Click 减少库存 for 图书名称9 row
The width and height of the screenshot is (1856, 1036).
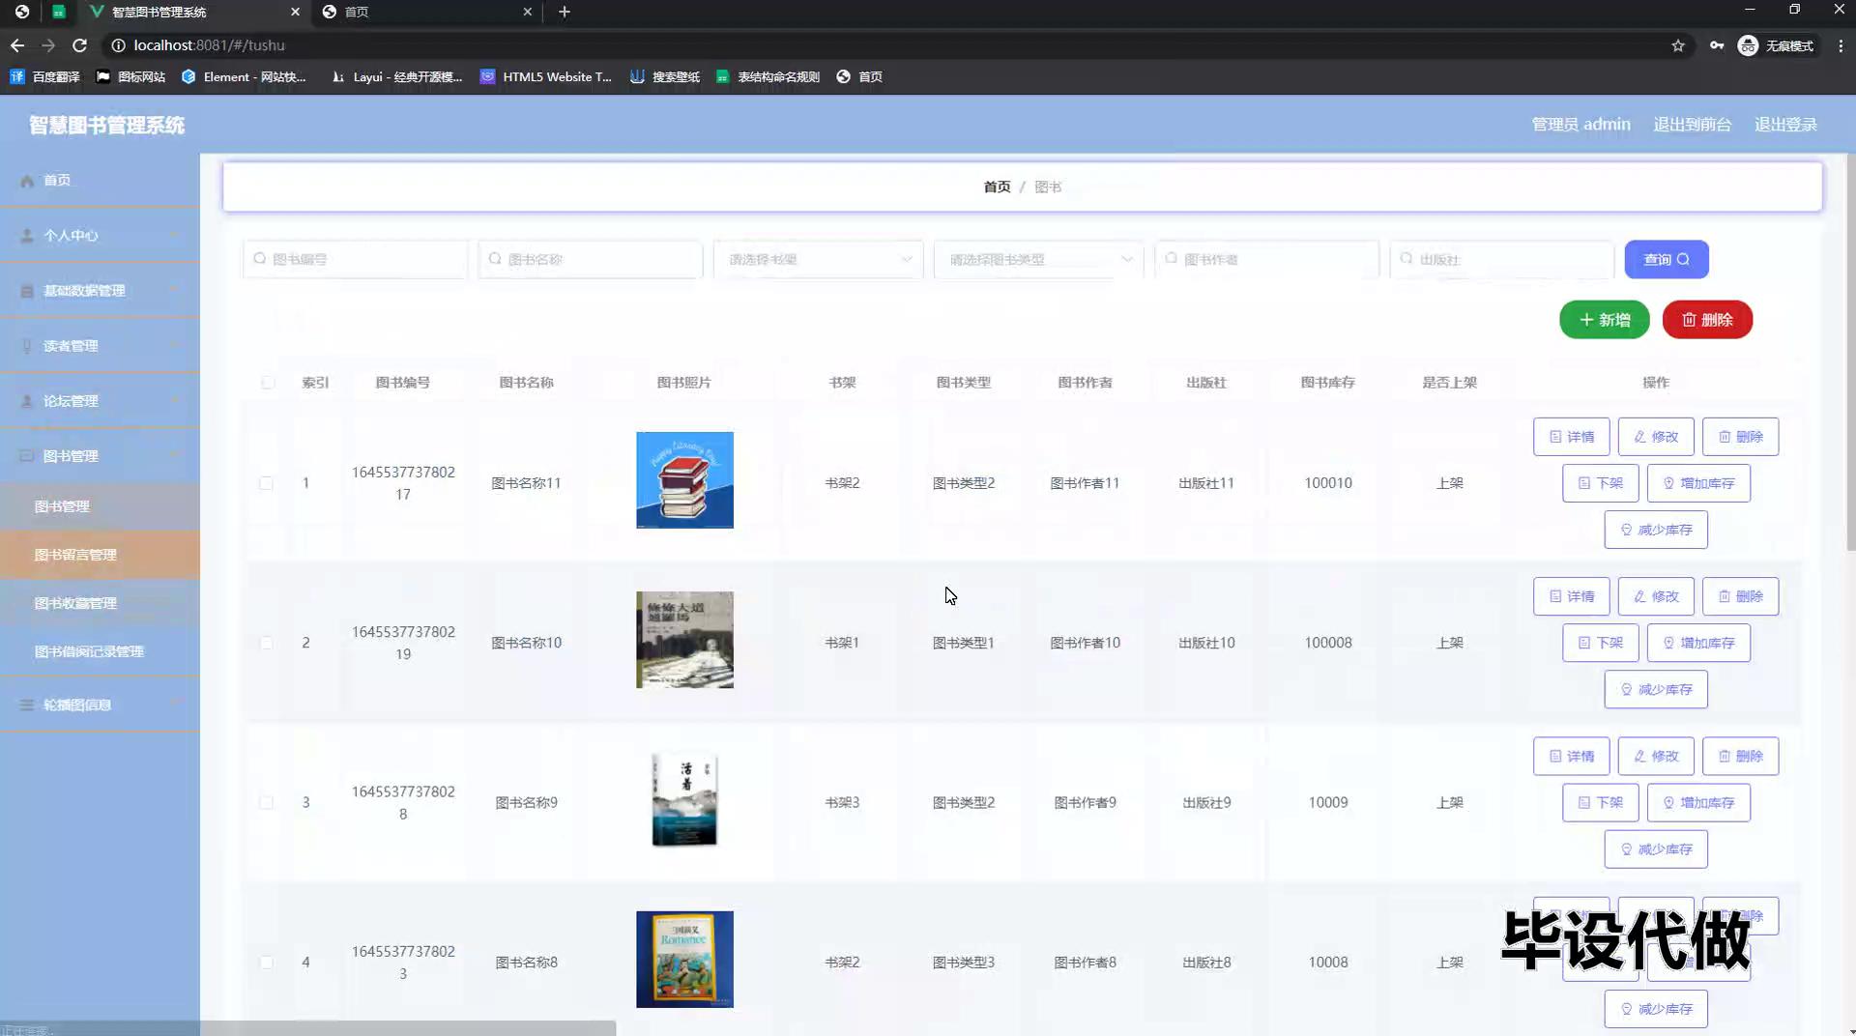[1655, 849]
